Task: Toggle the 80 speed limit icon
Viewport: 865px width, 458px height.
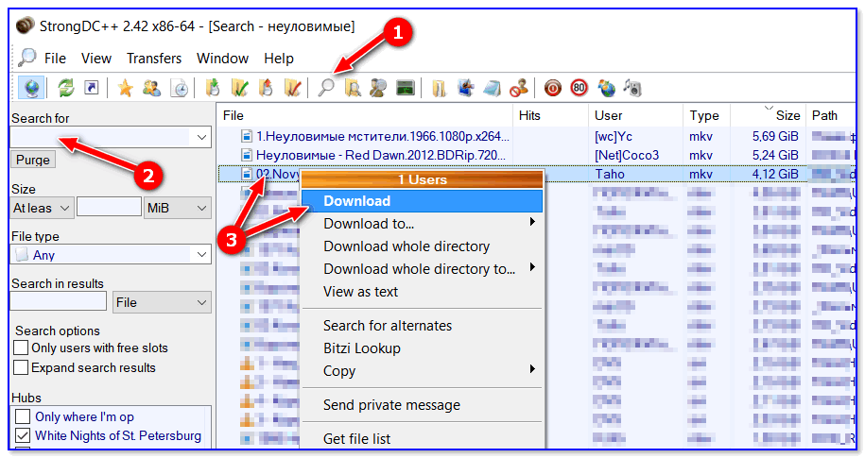Action: pyautogui.click(x=579, y=88)
